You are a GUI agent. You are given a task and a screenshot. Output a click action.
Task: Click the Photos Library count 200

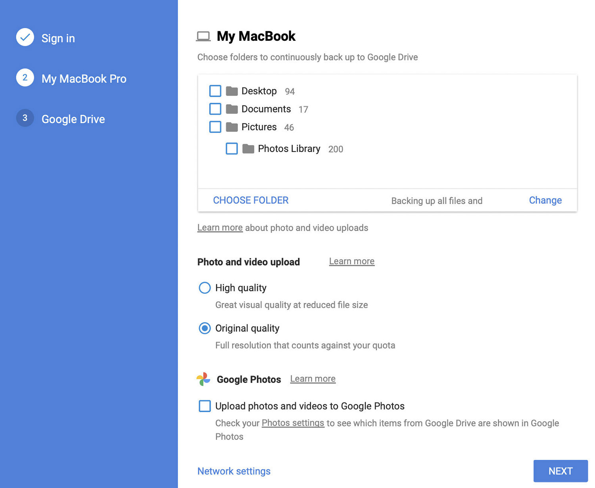[336, 149]
